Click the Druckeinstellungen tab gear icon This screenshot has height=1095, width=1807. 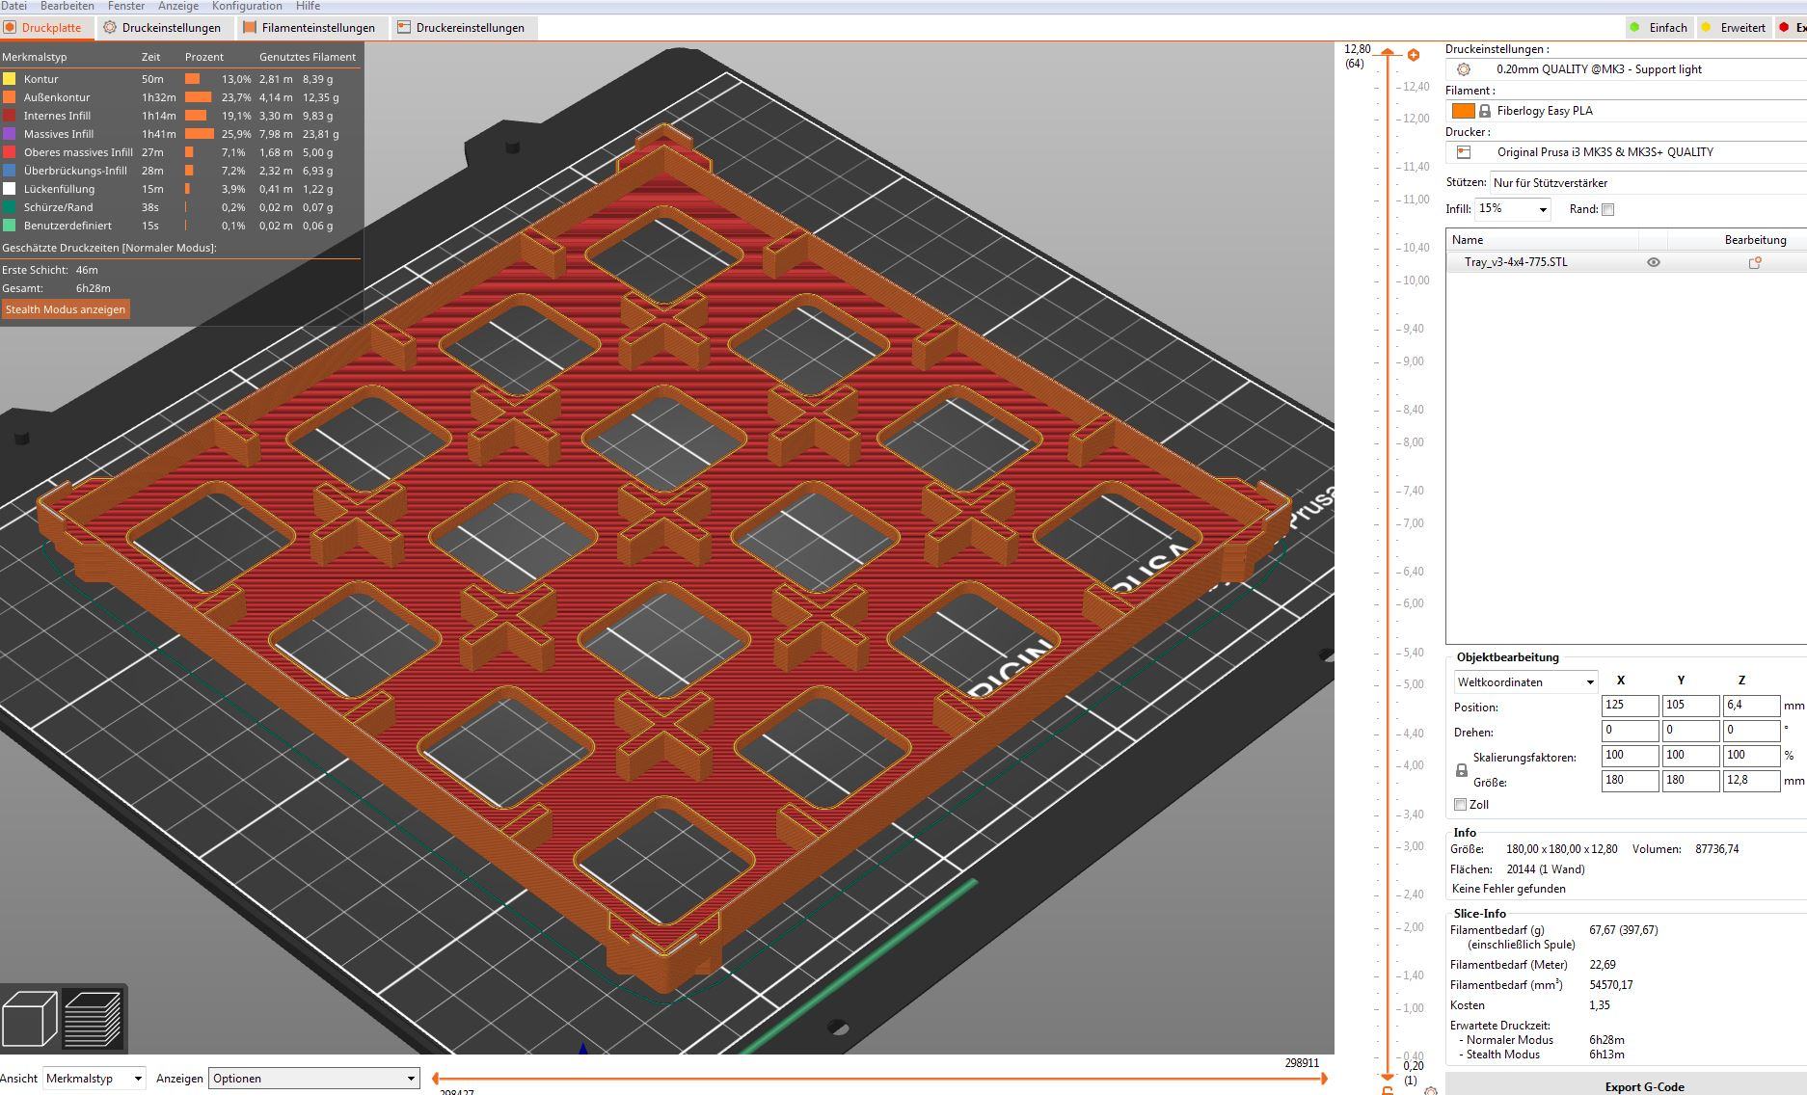[110, 28]
